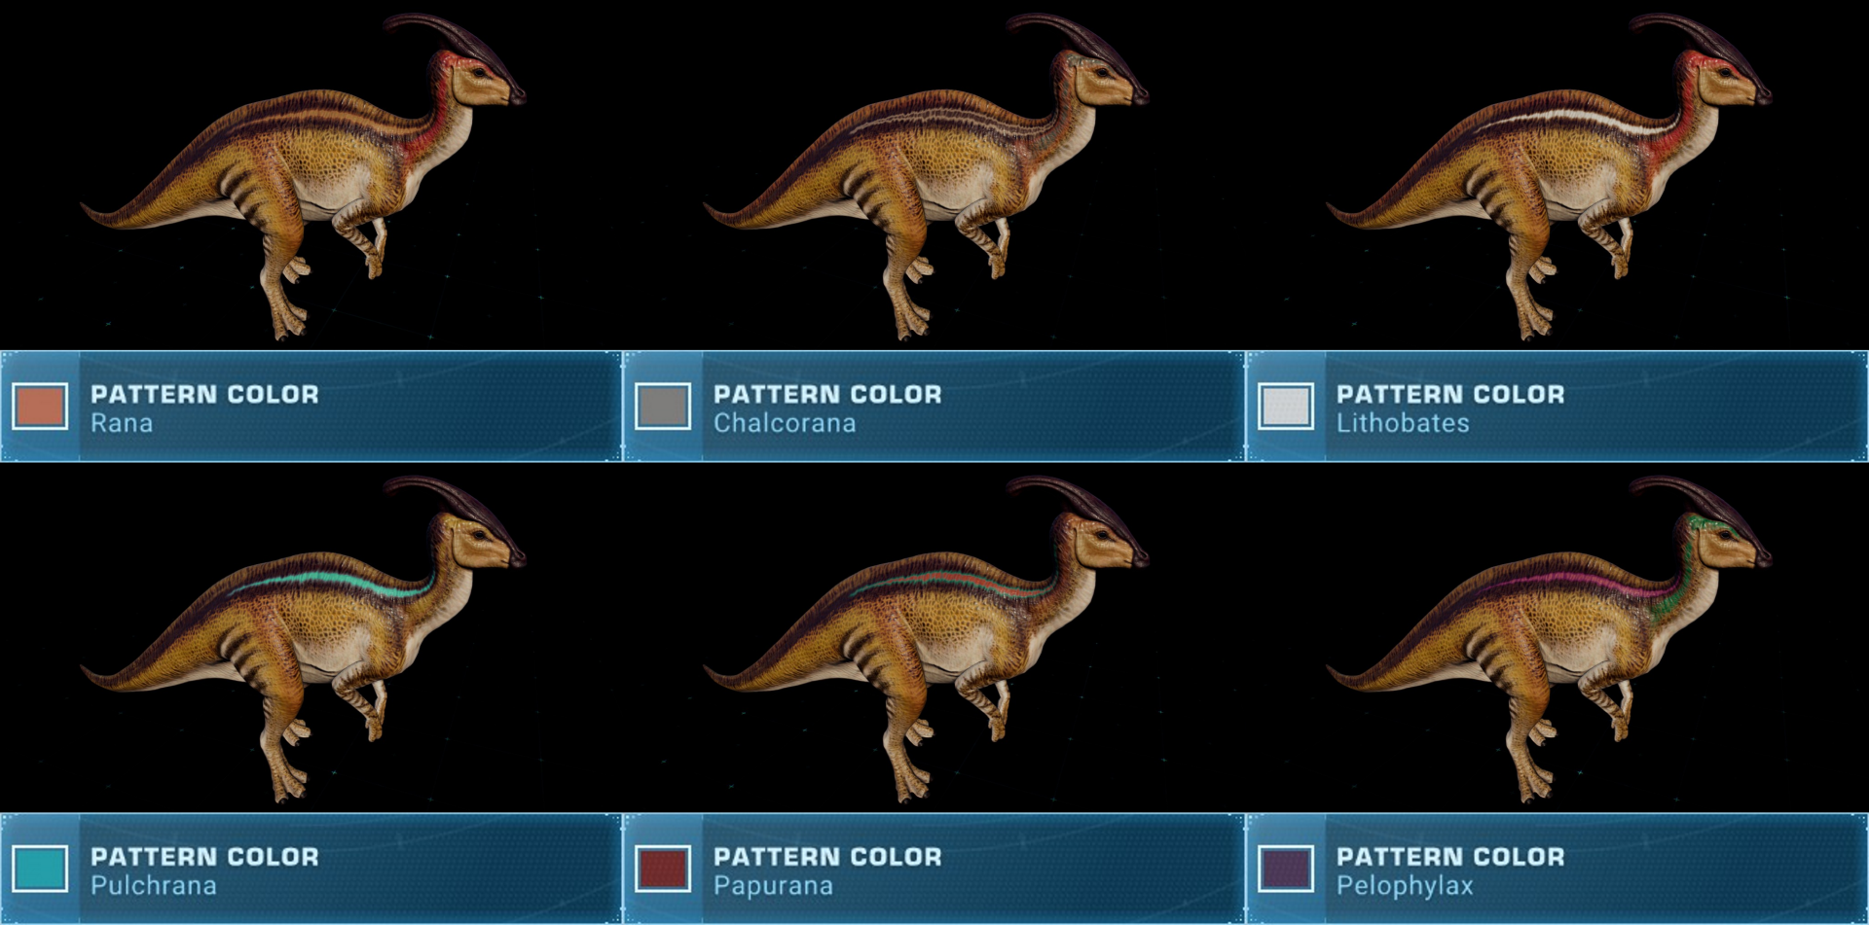The image size is (1869, 925).
Task: Click the Pulchrana dinosaur preview image
Action: [x=304, y=639]
